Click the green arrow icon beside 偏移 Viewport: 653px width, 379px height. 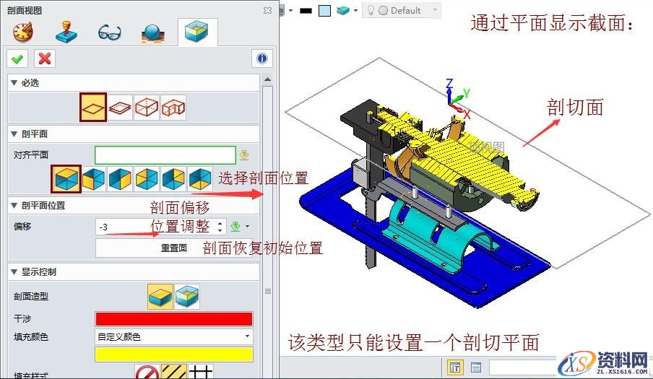tap(235, 227)
